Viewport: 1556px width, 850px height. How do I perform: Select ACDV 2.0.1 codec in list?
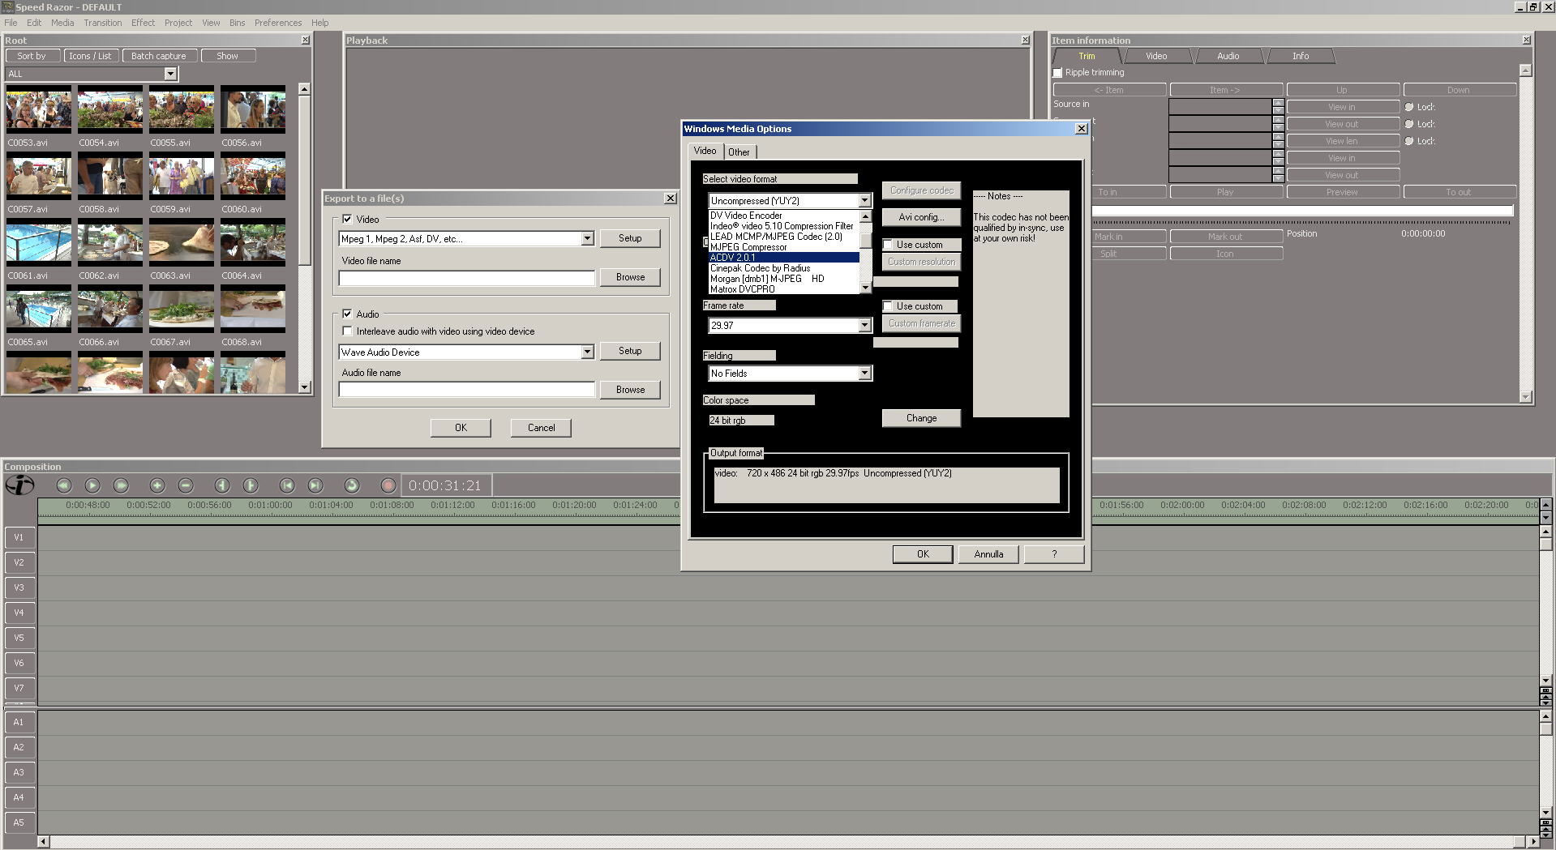[783, 258]
